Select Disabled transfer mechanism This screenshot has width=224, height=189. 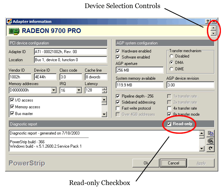point(172,56)
